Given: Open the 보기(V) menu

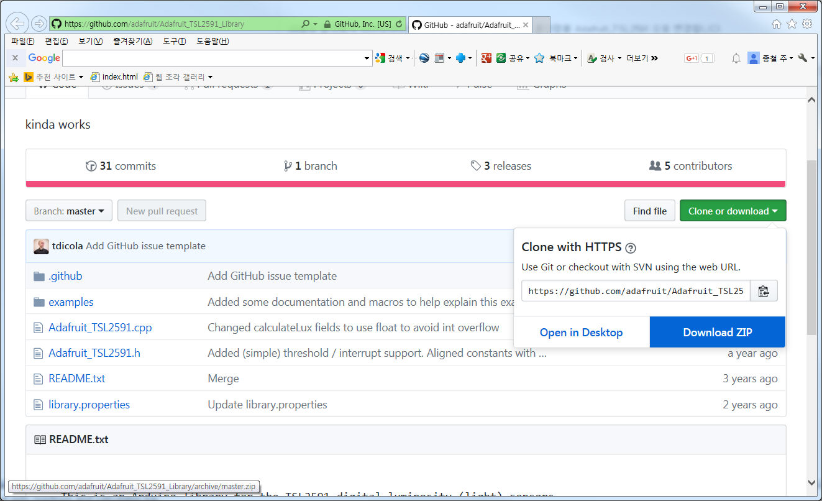Looking at the screenshot, I should 91,41.
